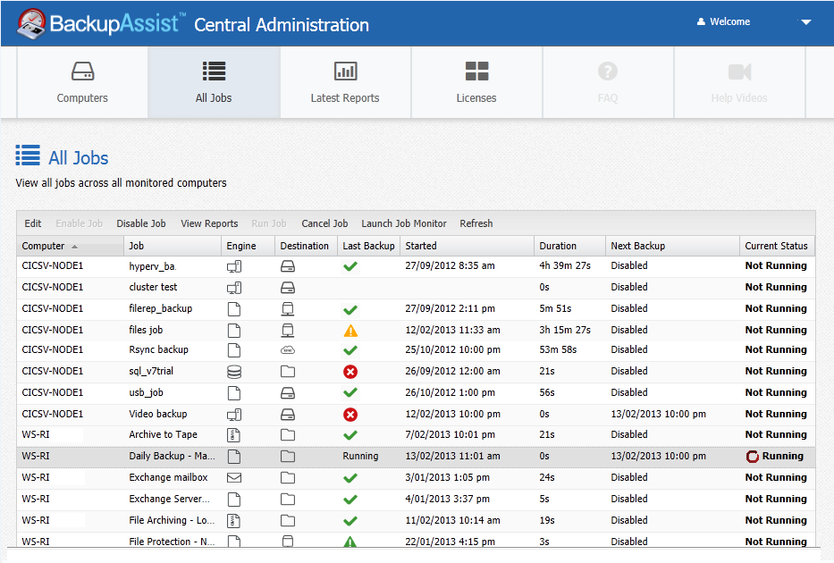This screenshot has height=563, width=834.
Task: Sort by the Destination column header
Action: click(306, 246)
